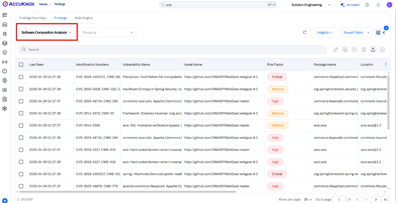Select the CVE-2020-5408 row checkbox
Viewport: 396px width, 203px height.
[21, 89]
